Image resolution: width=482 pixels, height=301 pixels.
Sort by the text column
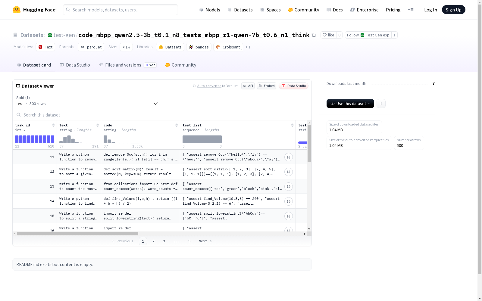(x=98, y=125)
